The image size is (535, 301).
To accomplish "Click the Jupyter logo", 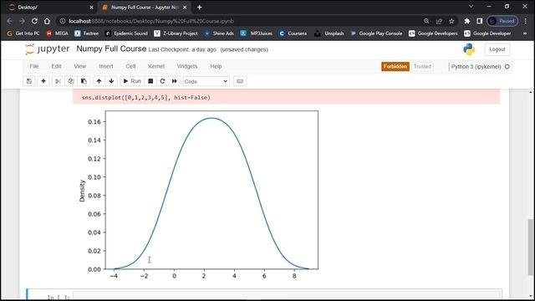I will tap(48, 49).
